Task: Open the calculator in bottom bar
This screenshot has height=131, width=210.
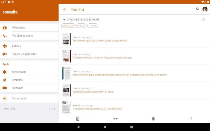Action: click(78, 119)
